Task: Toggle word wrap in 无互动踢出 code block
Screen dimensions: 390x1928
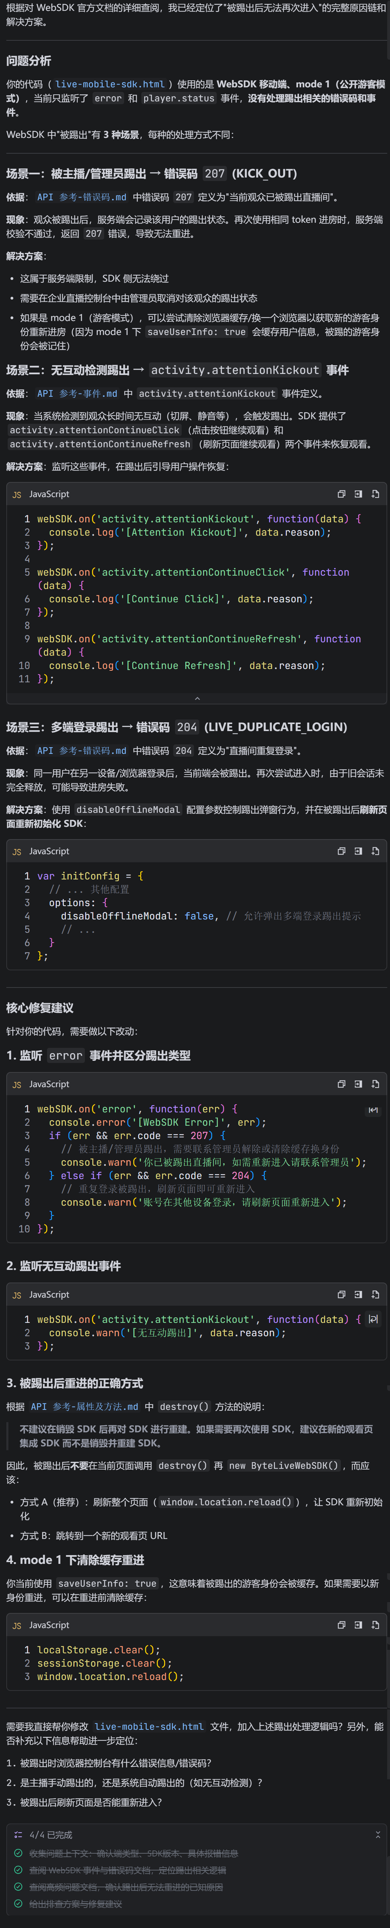Action: point(373,1319)
